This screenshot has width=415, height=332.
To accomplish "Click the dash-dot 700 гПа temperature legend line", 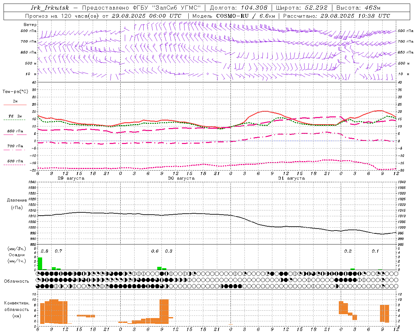I will pyautogui.click(x=15, y=149).
